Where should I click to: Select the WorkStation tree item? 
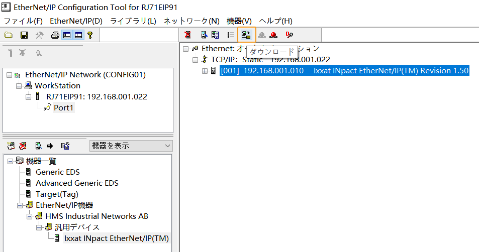57,86
